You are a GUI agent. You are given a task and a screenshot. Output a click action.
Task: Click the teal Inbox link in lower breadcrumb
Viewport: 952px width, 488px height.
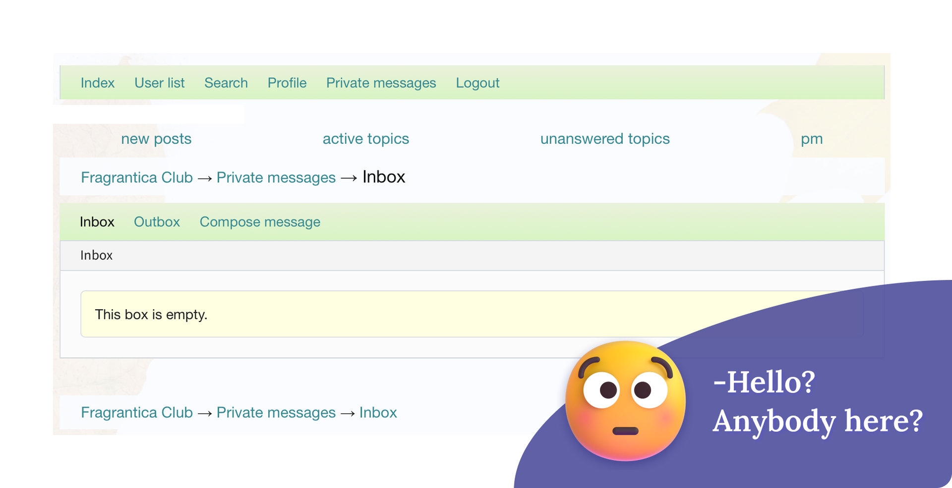378,412
